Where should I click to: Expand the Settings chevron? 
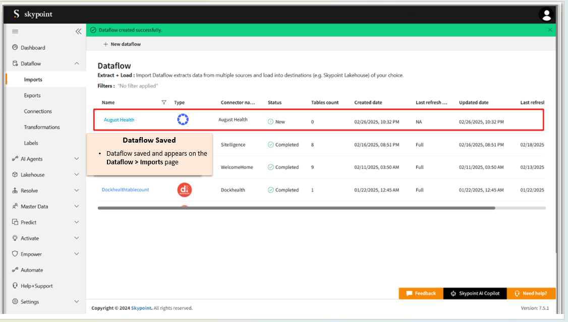click(x=77, y=301)
